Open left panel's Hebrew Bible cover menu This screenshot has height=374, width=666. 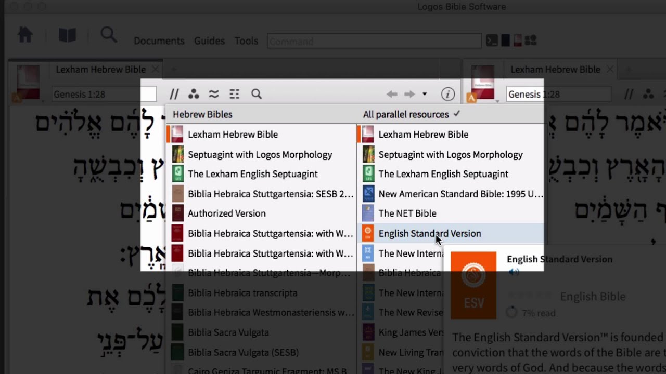(28, 82)
